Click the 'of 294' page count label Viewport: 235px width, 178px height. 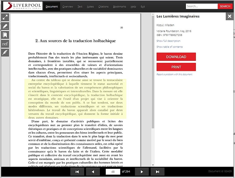click(x=126, y=171)
